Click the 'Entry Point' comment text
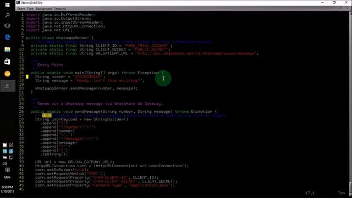This screenshot has width=352, height=198. tap(50, 65)
